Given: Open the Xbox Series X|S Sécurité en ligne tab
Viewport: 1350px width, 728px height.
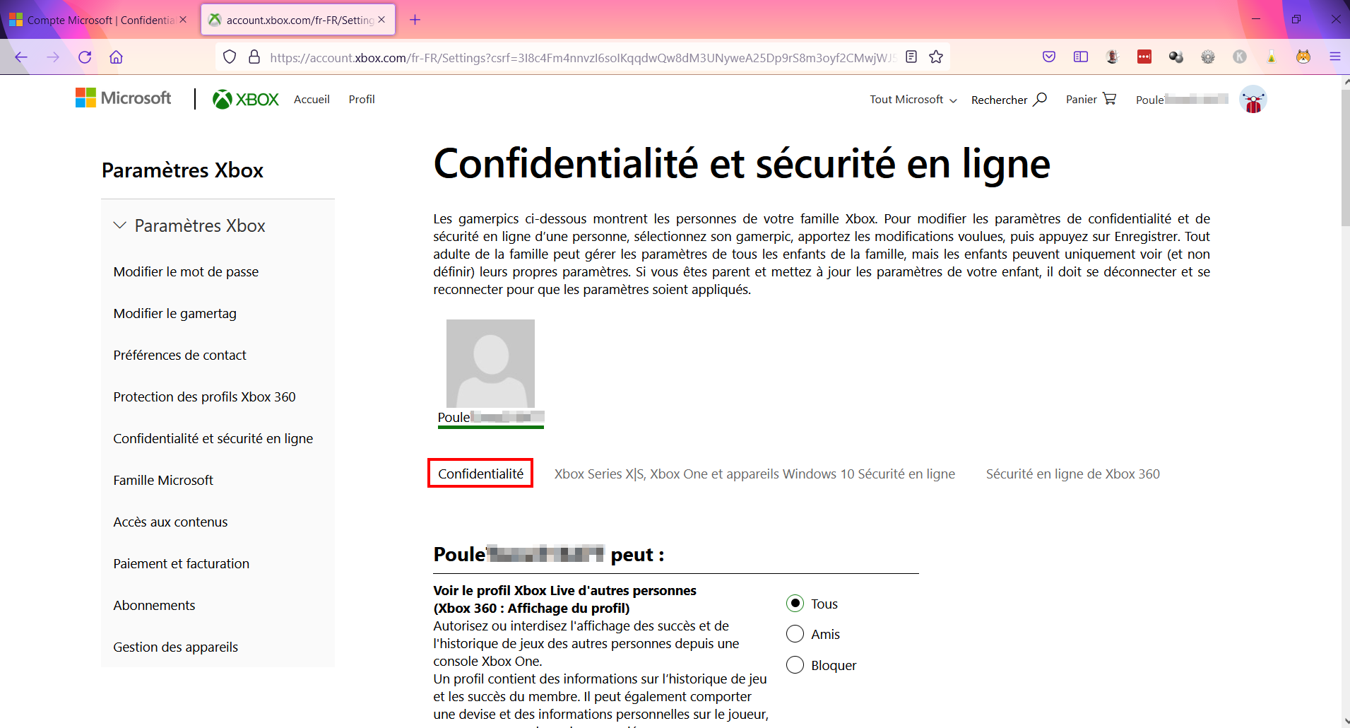Looking at the screenshot, I should 754,474.
